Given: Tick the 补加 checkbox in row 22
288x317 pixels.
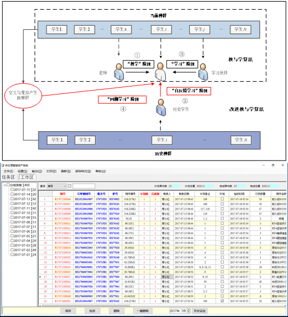Looking at the screenshot, I should tap(222, 301).
